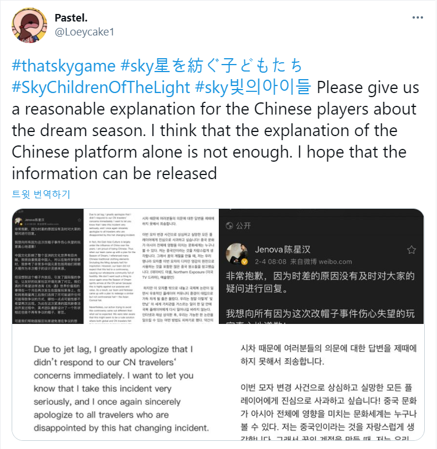Click Jenova's avatar in the Weibo image
This screenshot has height=449, width=437.
(237, 254)
